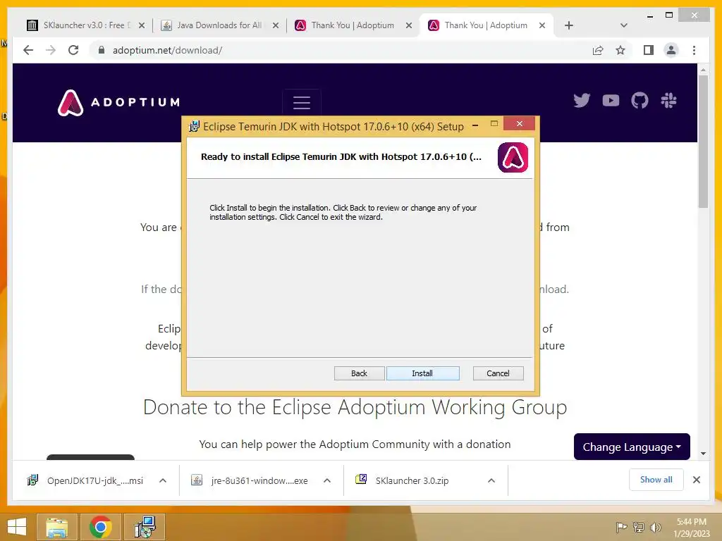Expand options for jre-8u361 exe download
The height and width of the screenshot is (541, 722).
click(327, 480)
